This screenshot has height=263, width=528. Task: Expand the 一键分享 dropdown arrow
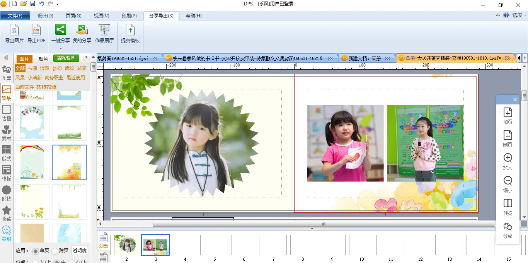click(x=61, y=48)
